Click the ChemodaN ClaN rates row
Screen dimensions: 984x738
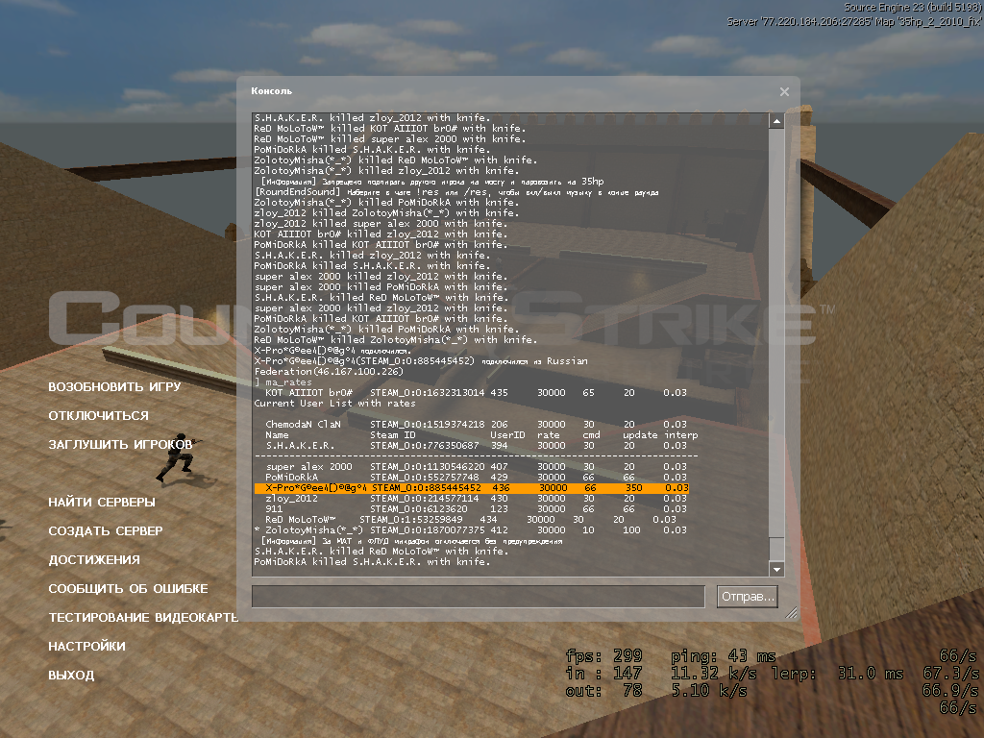476,424
